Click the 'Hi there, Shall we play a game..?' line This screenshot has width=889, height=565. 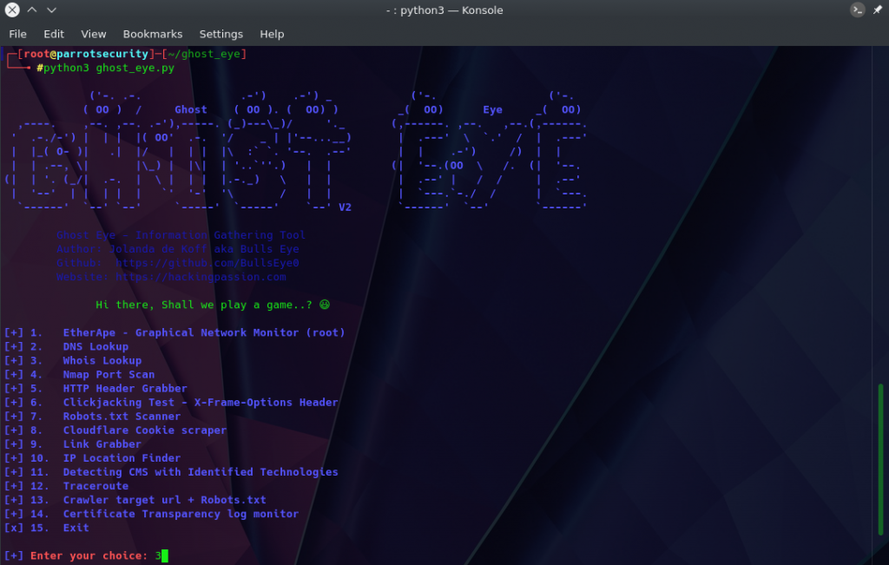pyautogui.click(x=213, y=305)
